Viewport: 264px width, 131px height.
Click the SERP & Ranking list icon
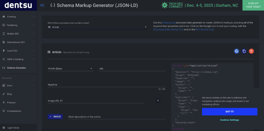point(4,59)
